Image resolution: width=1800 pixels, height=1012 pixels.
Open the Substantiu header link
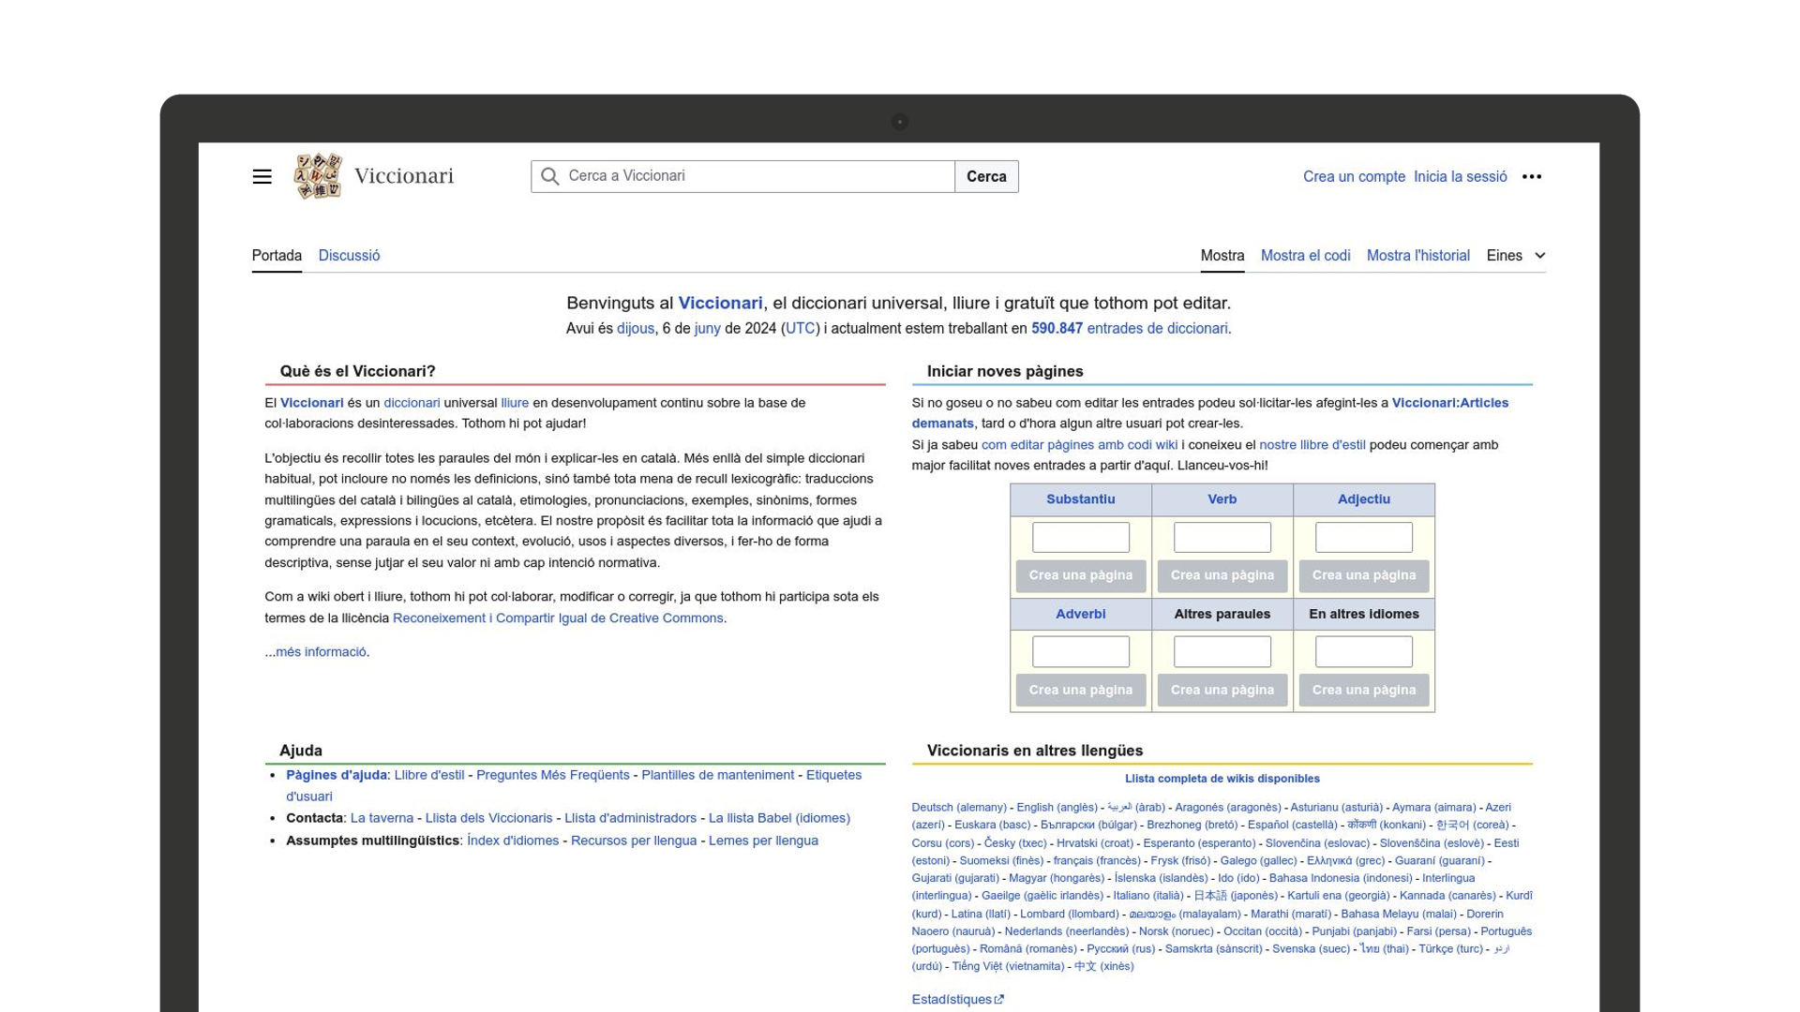[x=1081, y=499]
